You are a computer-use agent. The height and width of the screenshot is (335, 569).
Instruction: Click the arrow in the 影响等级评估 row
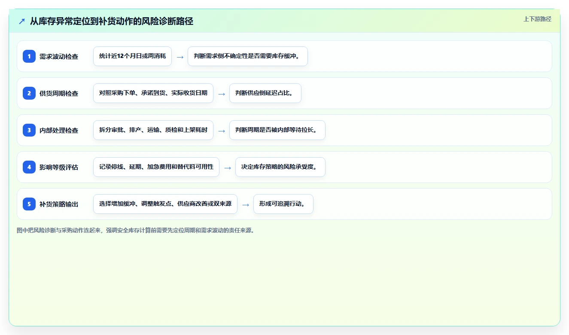[x=228, y=167]
